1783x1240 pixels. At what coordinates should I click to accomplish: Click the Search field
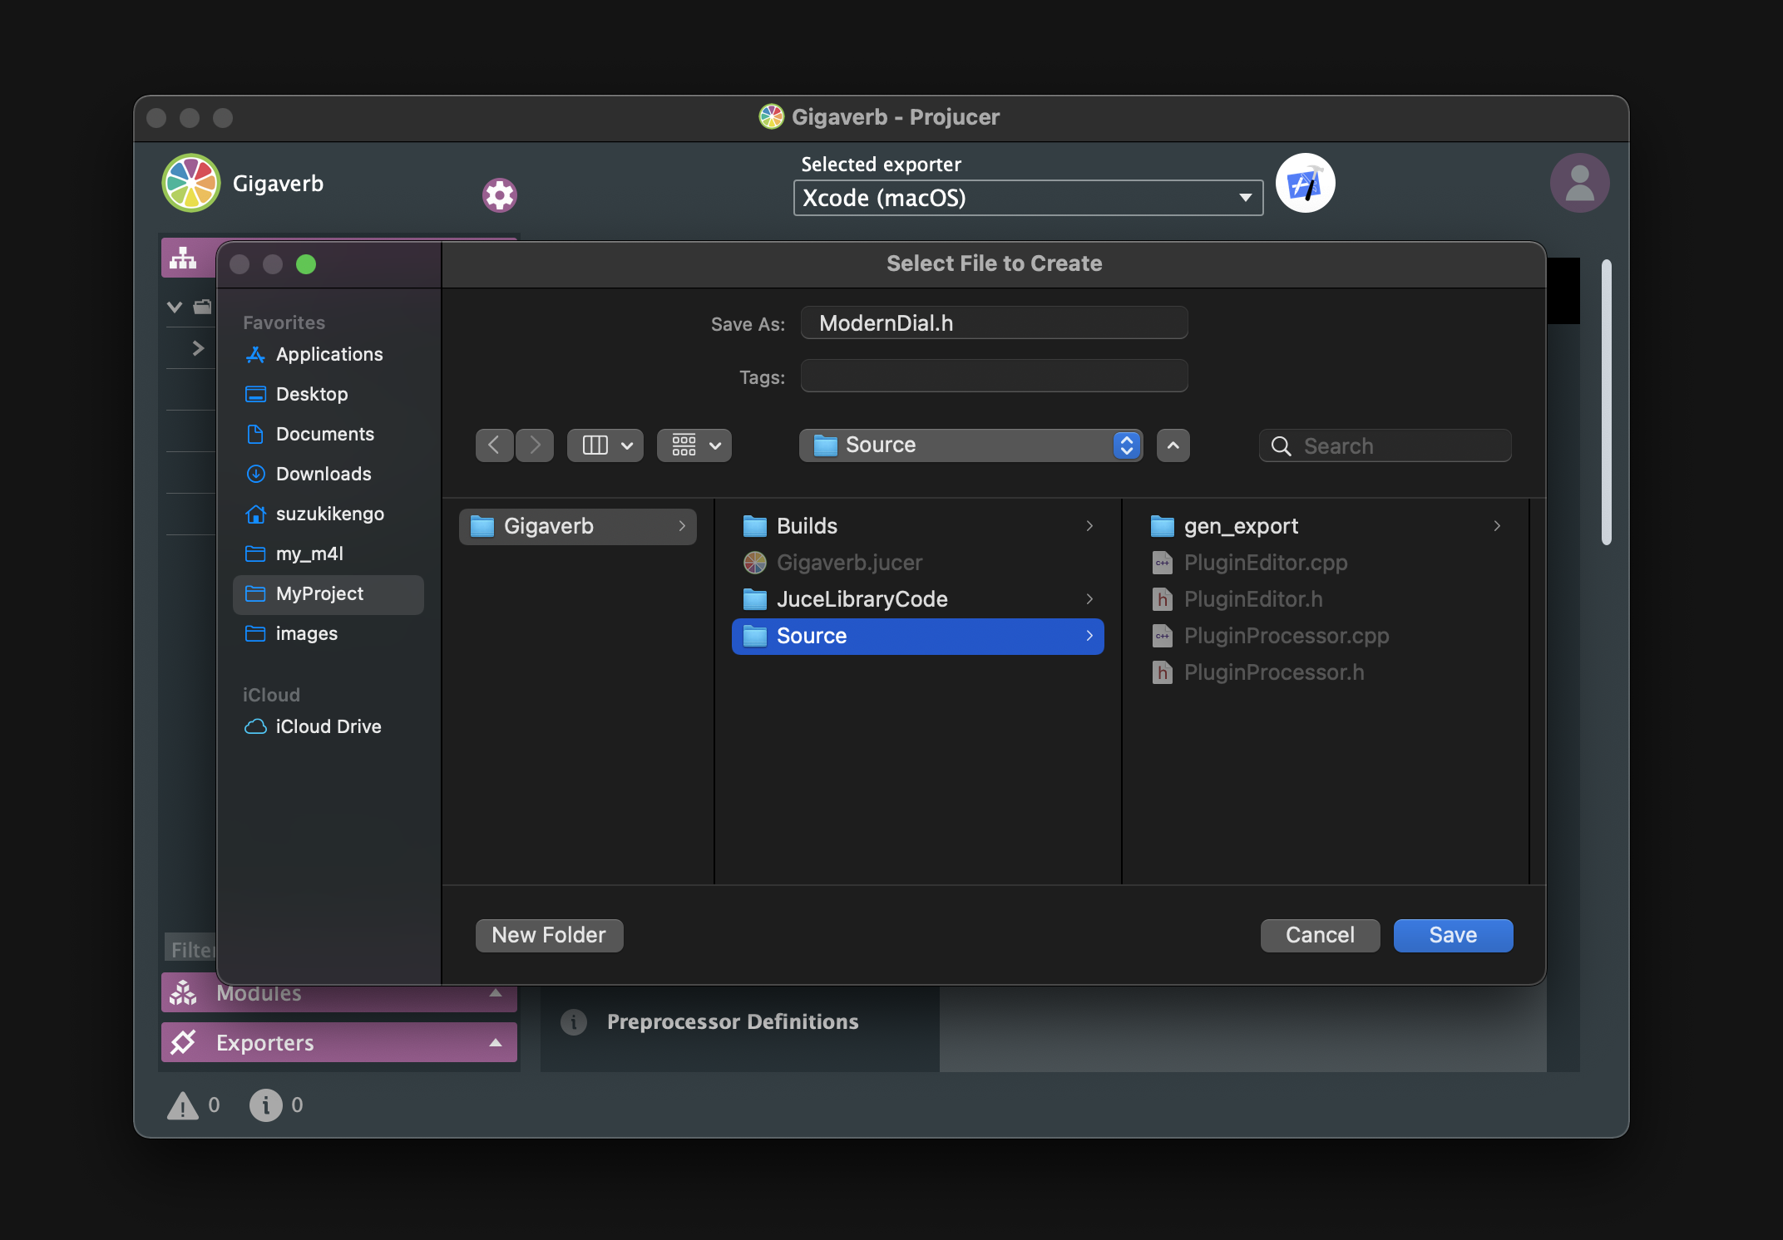pos(1385,445)
